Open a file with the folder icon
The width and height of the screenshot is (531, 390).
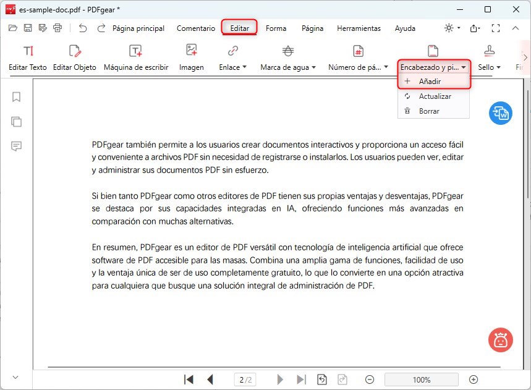pyautogui.click(x=13, y=28)
